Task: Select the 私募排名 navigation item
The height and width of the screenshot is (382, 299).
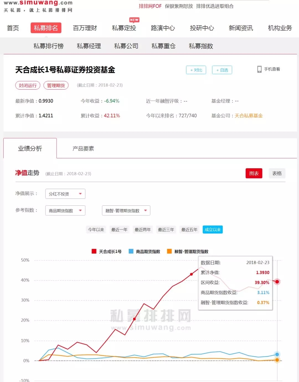Action: coord(46,28)
